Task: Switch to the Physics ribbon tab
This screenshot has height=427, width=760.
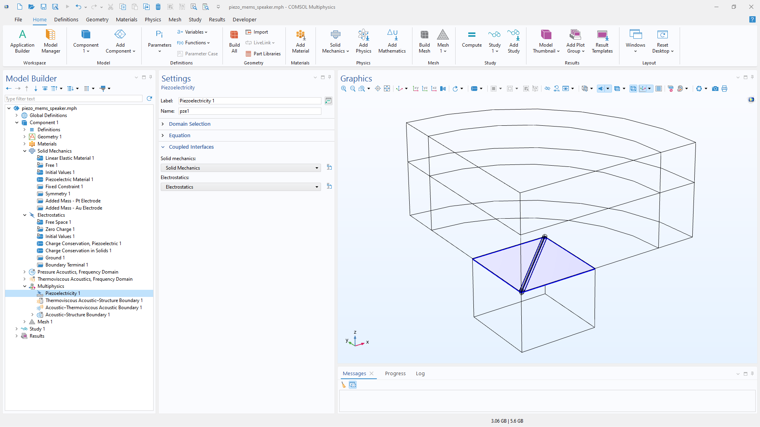Action: coord(153,19)
